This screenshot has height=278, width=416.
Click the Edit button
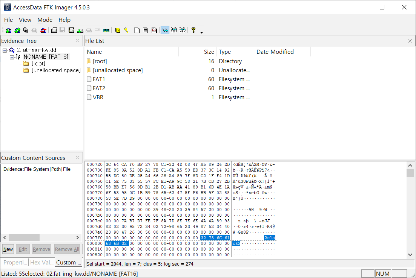click(x=23, y=249)
